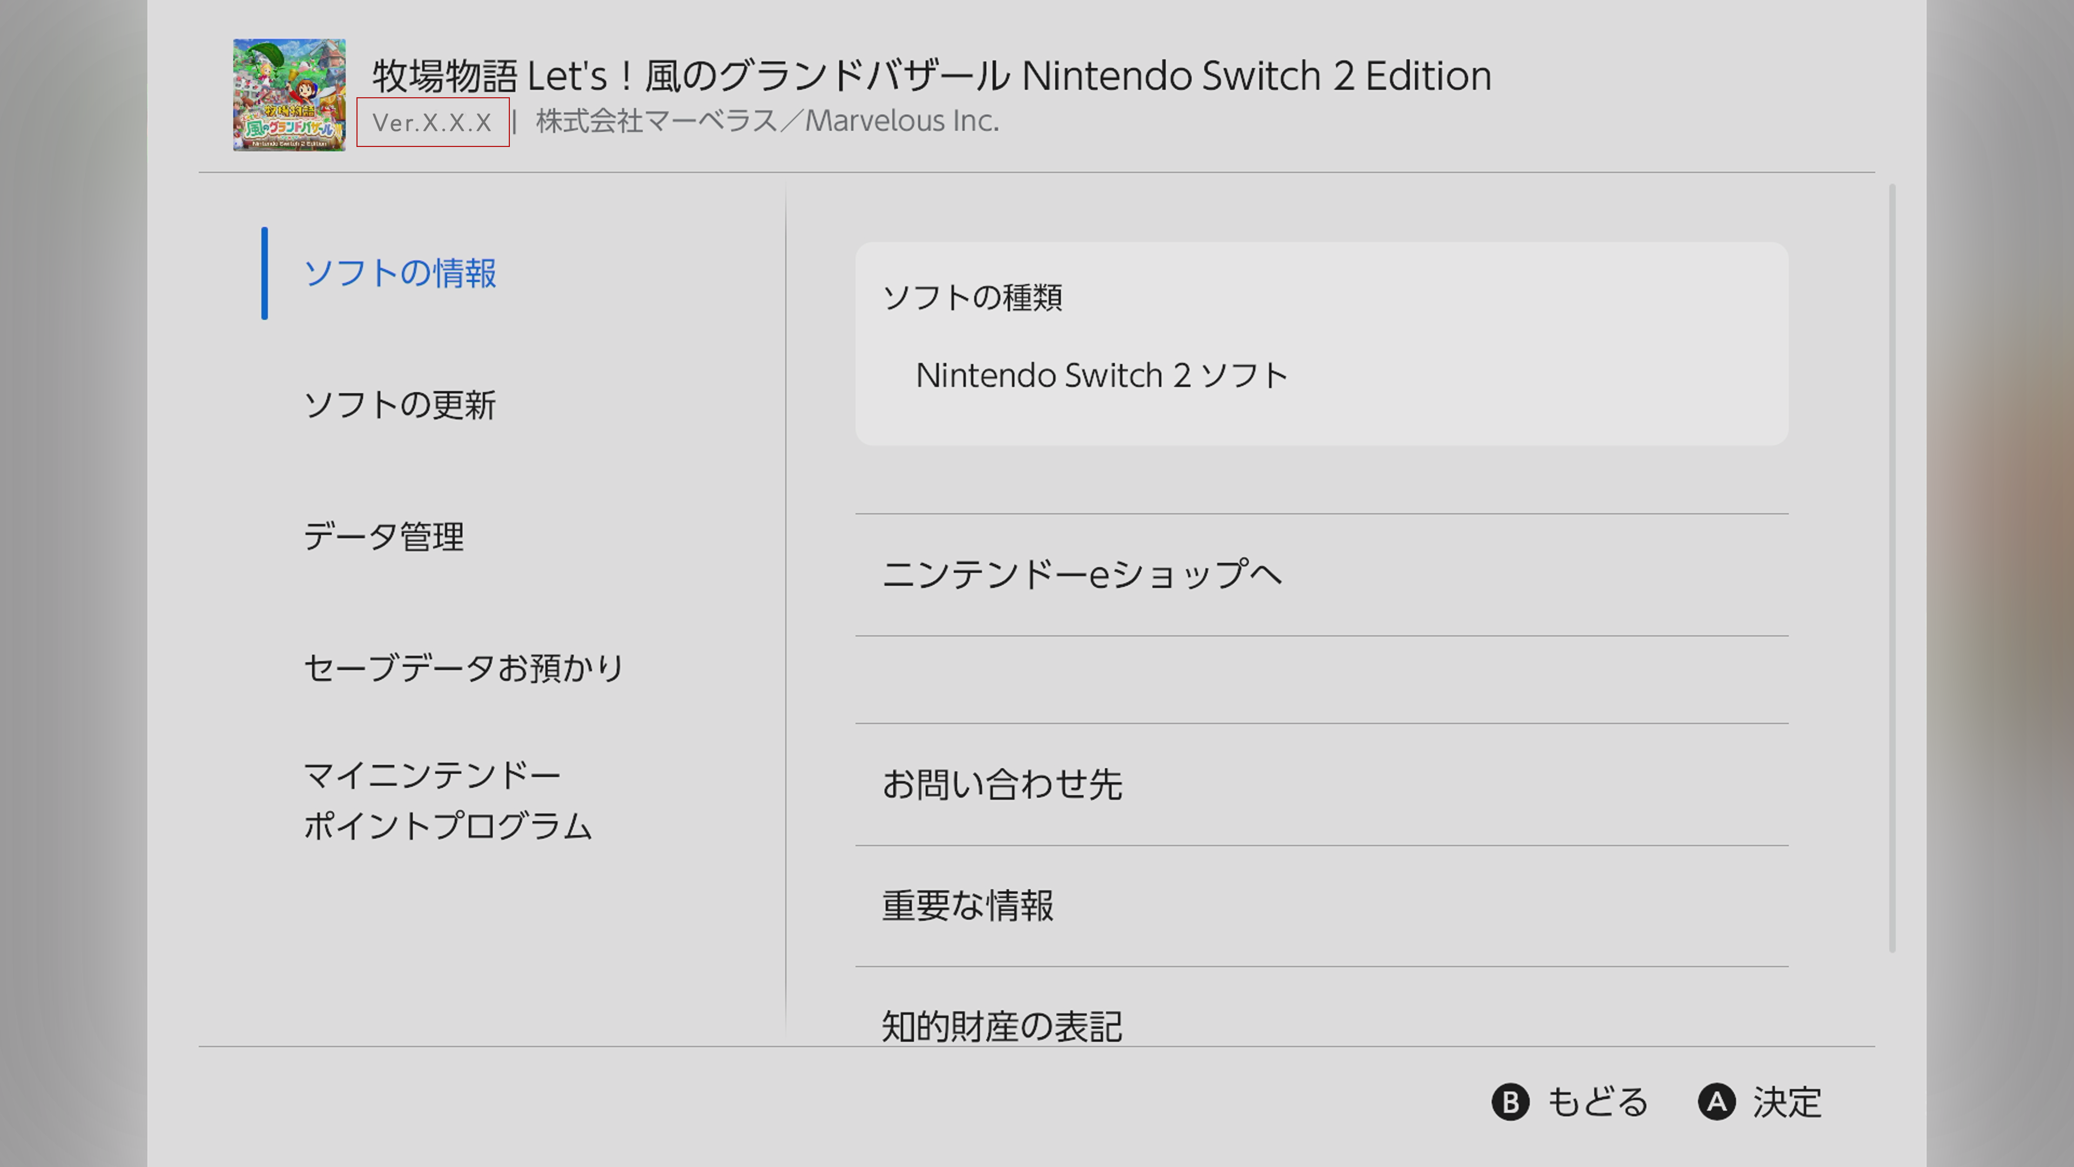Select マイニンテンドー ポイントプログラム option
Screen dimensions: 2074x1167
click(x=448, y=801)
